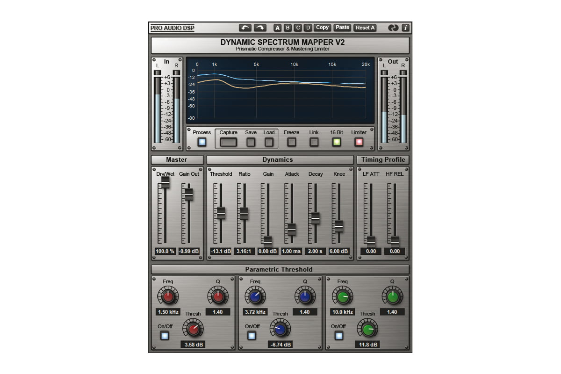561x374 pixels.
Task: Open the info 'i' icon
Action: (405, 28)
